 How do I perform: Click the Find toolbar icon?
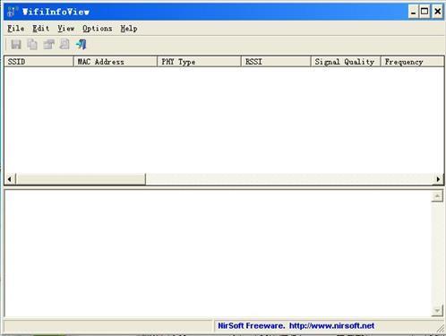[x=64, y=45]
